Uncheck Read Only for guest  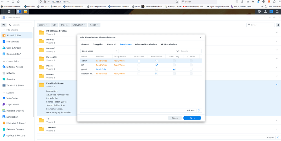click(174, 69)
